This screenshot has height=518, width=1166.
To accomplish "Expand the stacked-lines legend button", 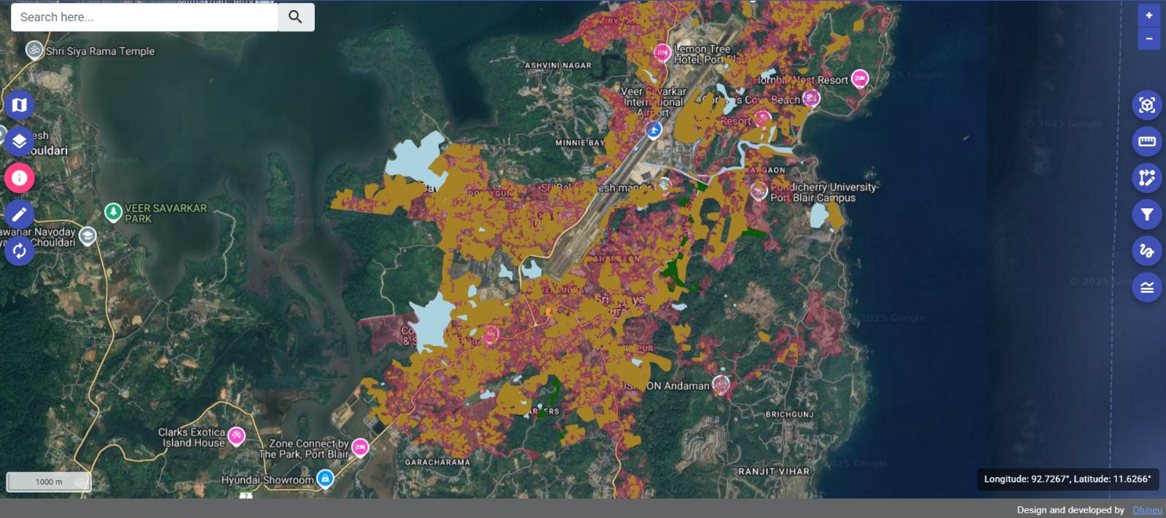I will 1146,287.
